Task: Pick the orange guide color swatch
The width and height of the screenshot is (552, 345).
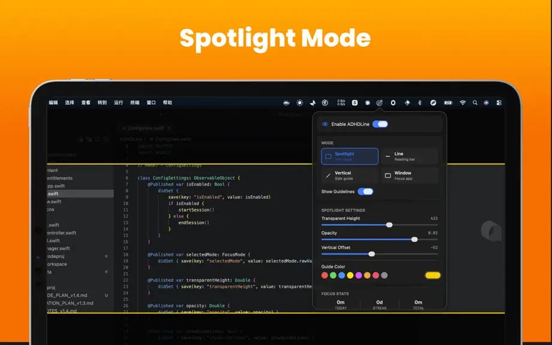Action: [x=367, y=276]
